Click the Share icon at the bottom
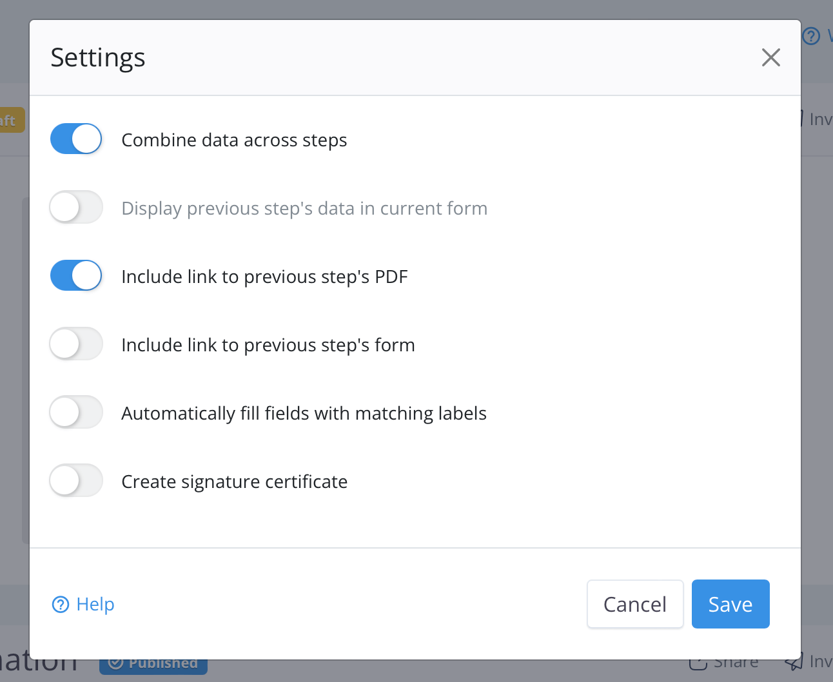 coord(698,663)
